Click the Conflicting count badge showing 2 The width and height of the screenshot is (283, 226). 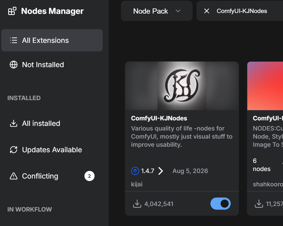[x=89, y=176]
